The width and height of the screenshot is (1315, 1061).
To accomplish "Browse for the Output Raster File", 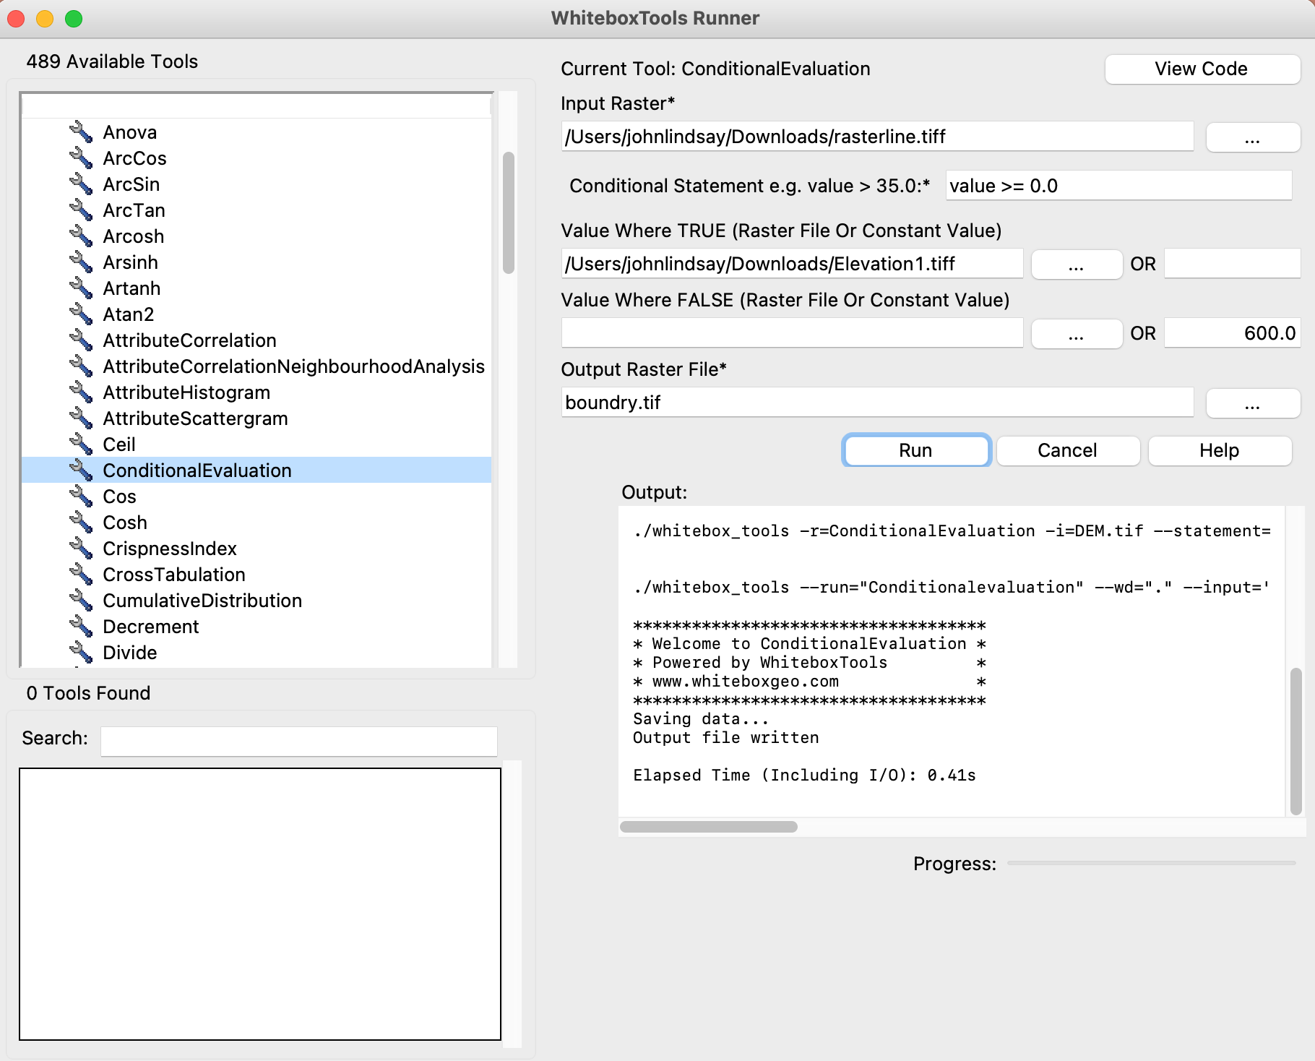I will coord(1252,403).
